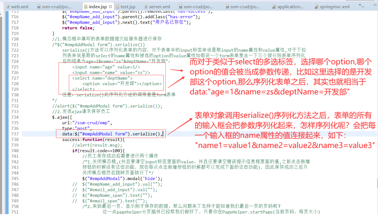
Task: Select the index.jsp editor tab
Action: pyautogui.click(x=97, y=7)
